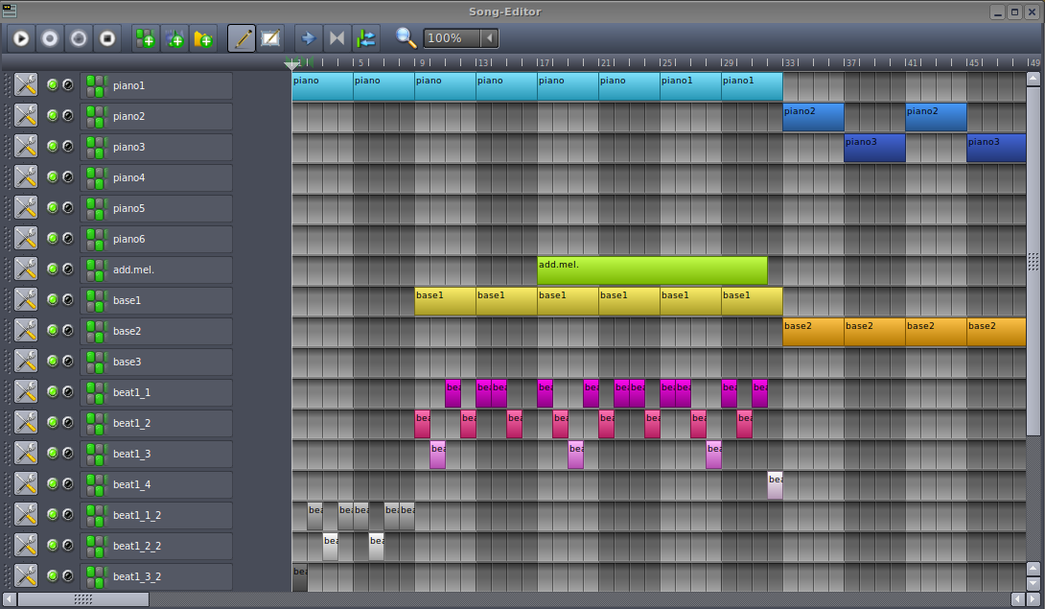This screenshot has width=1045, height=609.
Task: Solo the piano2 track
Action: (x=68, y=115)
